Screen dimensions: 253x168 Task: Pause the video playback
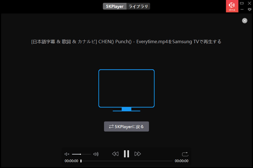pyautogui.click(x=126, y=154)
